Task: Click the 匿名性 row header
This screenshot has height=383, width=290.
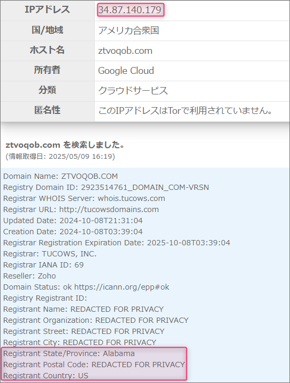Action: tap(47, 110)
